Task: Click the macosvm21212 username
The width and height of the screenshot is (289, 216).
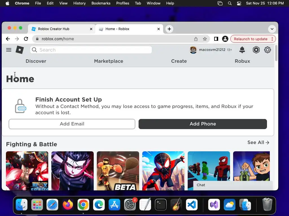Action: coord(212,50)
